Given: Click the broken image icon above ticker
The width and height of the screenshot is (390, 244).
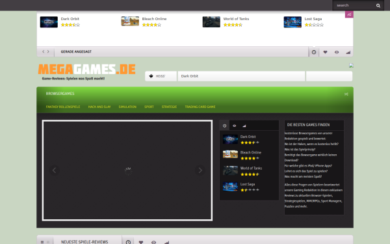Looking at the screenshot, I should click(x=351, y=66).
